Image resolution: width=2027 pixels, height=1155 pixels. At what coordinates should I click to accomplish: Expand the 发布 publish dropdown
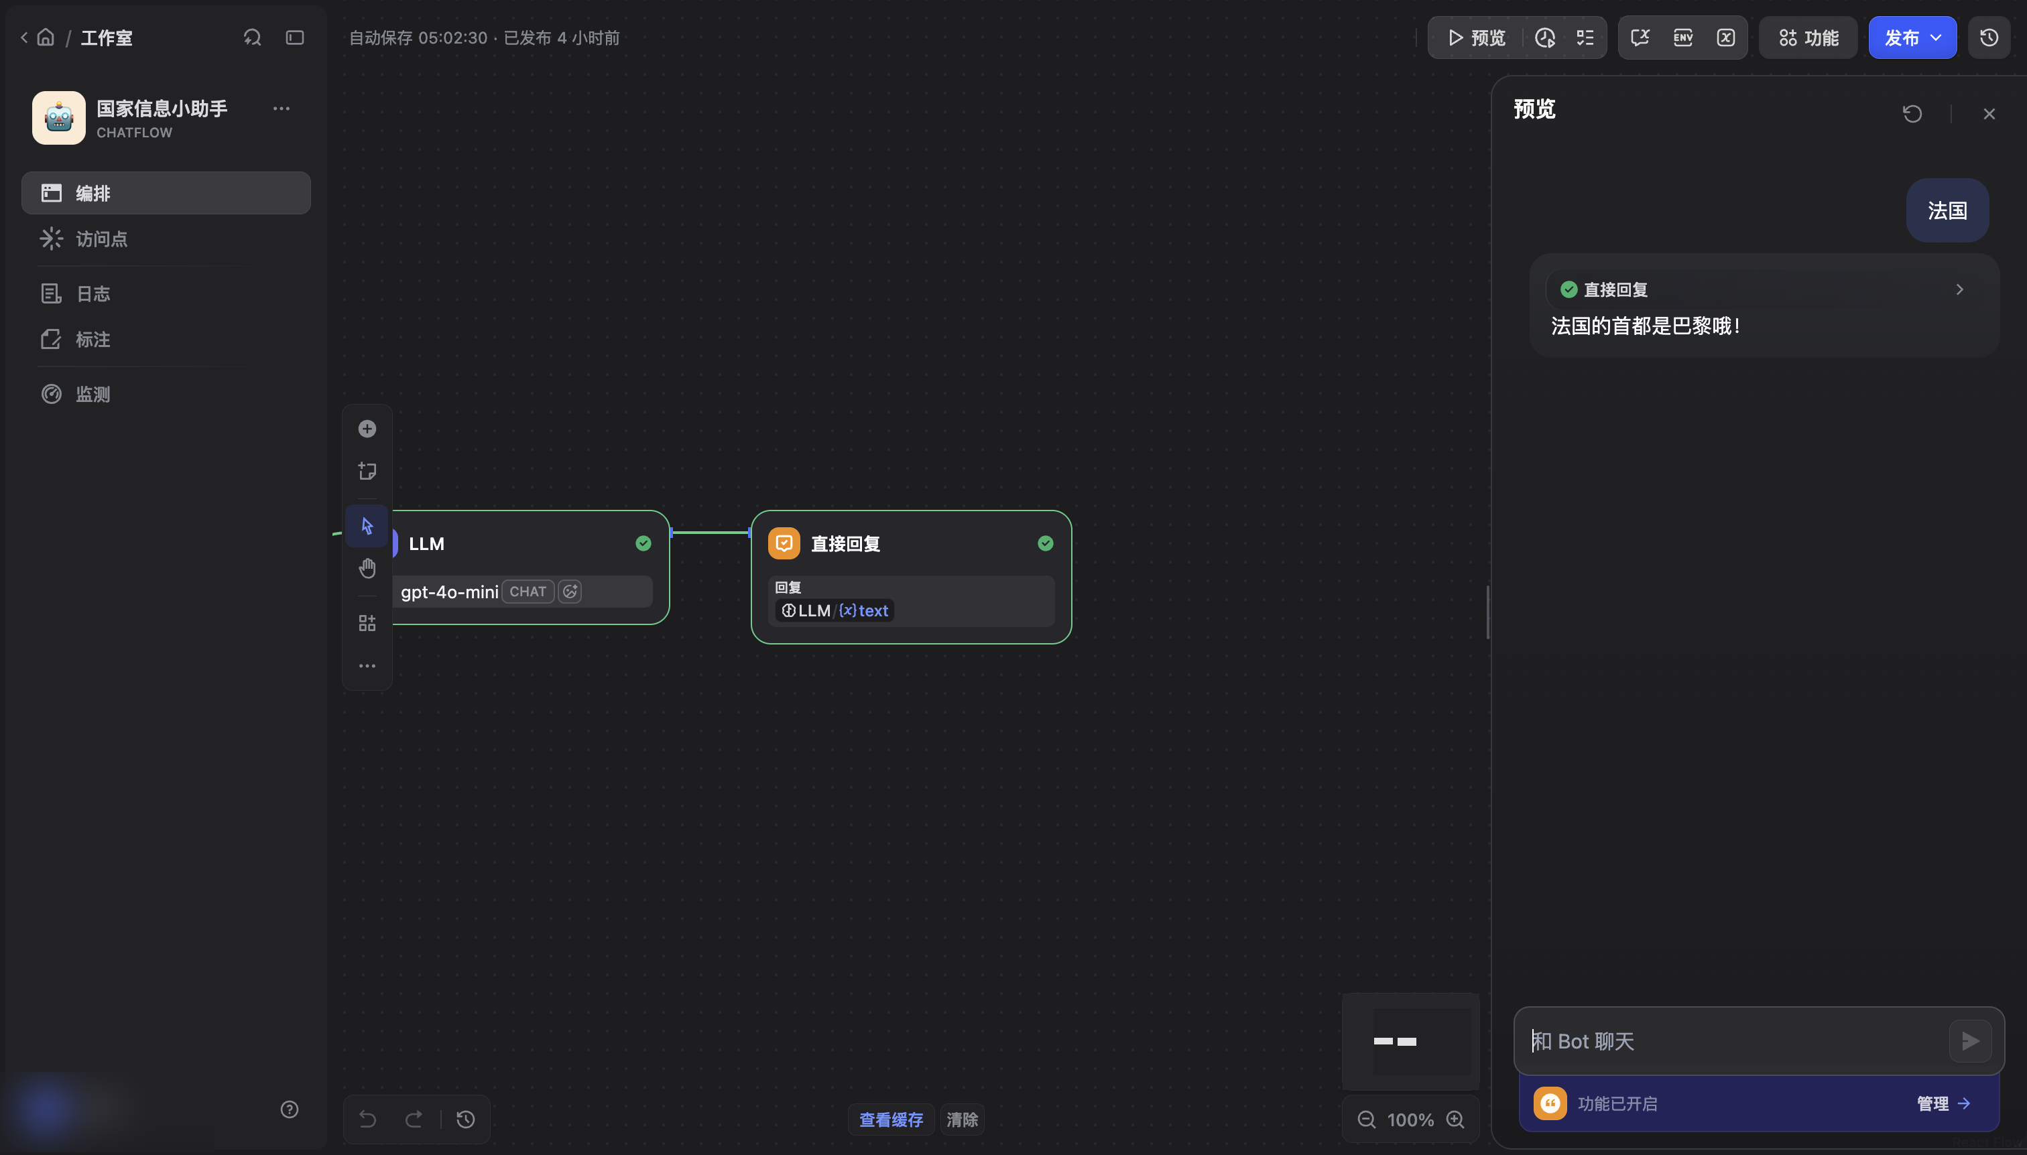[x=1912, y=38]
